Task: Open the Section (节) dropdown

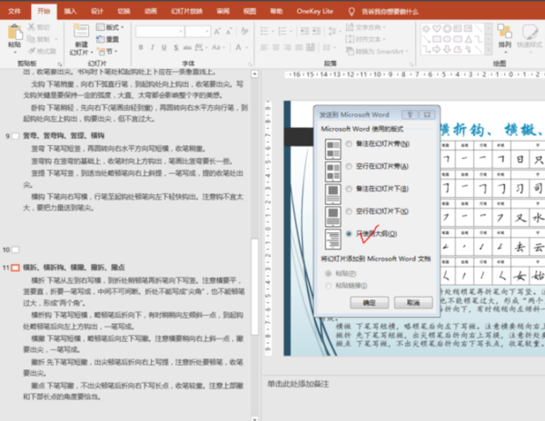Action: 108,52
